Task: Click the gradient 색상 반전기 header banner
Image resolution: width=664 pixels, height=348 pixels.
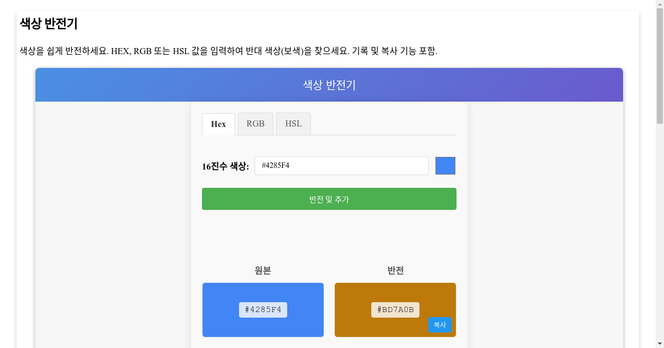Action: [x=329, y=85]
